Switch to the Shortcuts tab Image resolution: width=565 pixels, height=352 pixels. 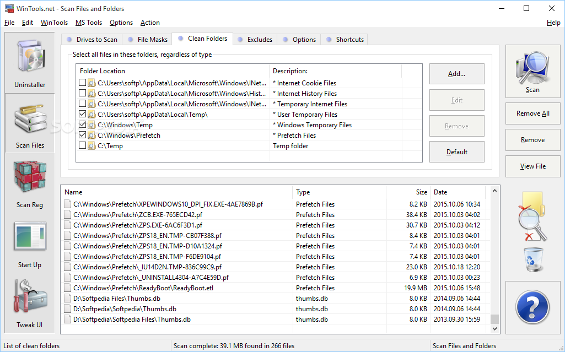(x=344, y=39)
